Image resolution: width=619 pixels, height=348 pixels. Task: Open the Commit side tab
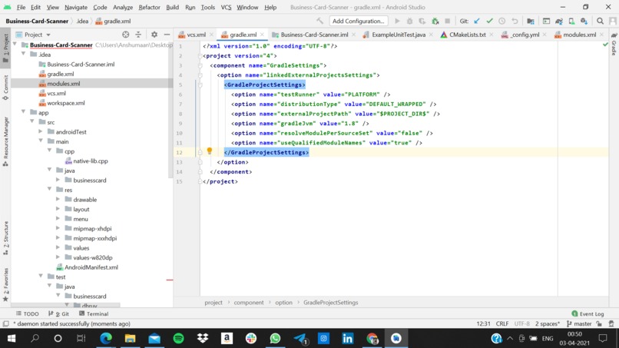5,88
